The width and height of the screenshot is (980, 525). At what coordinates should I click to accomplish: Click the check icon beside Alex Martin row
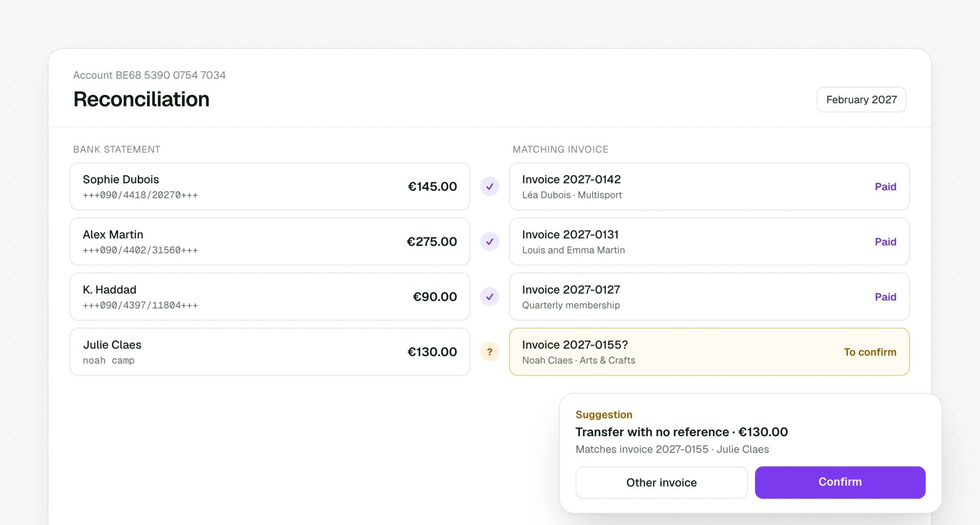(x=489, y=242)
